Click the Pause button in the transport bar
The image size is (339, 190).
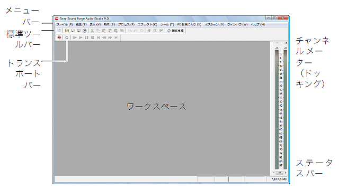tap(86, 37)
